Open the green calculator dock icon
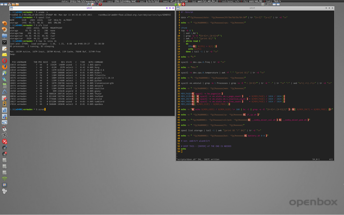The image size is (344, 215). (x=4, y=85)
